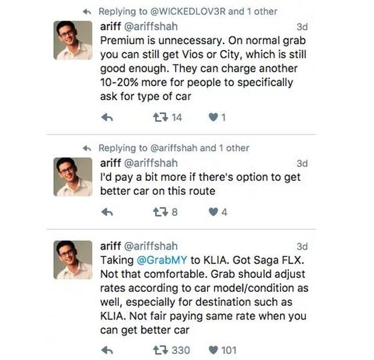Viewport: 374px width, 360px height.
Task: Reply to the pay a bit more tweet
Action: [x=108, y=212]
